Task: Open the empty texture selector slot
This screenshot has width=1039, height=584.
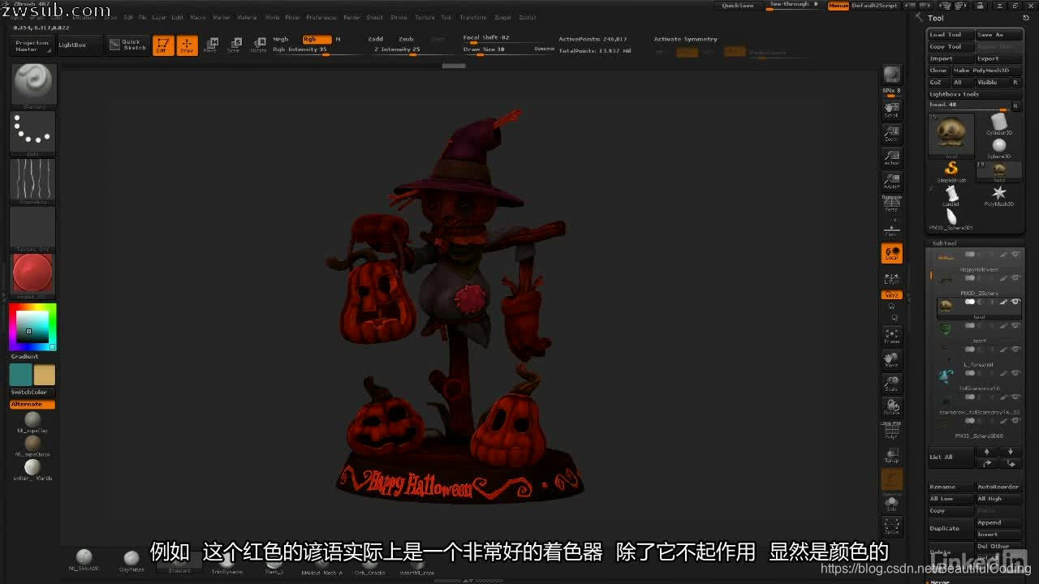Action: 33,228
